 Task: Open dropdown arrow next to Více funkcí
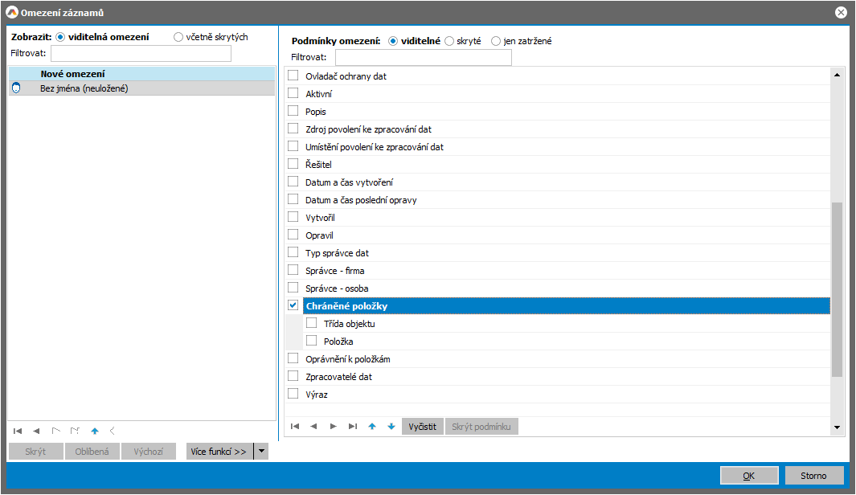point(260,452)
